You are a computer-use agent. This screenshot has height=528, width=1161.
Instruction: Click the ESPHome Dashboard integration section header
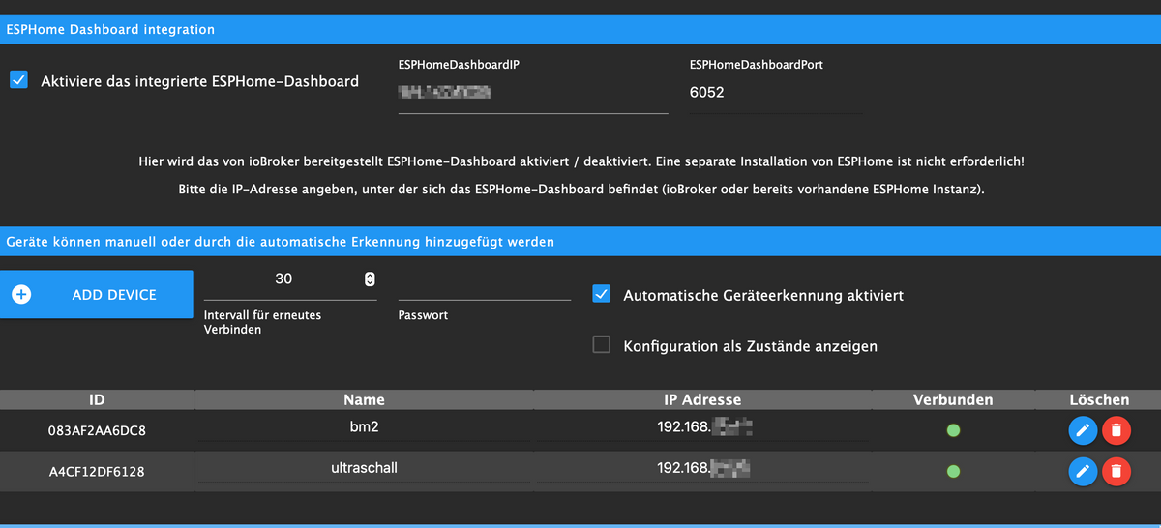coord(580,29)
